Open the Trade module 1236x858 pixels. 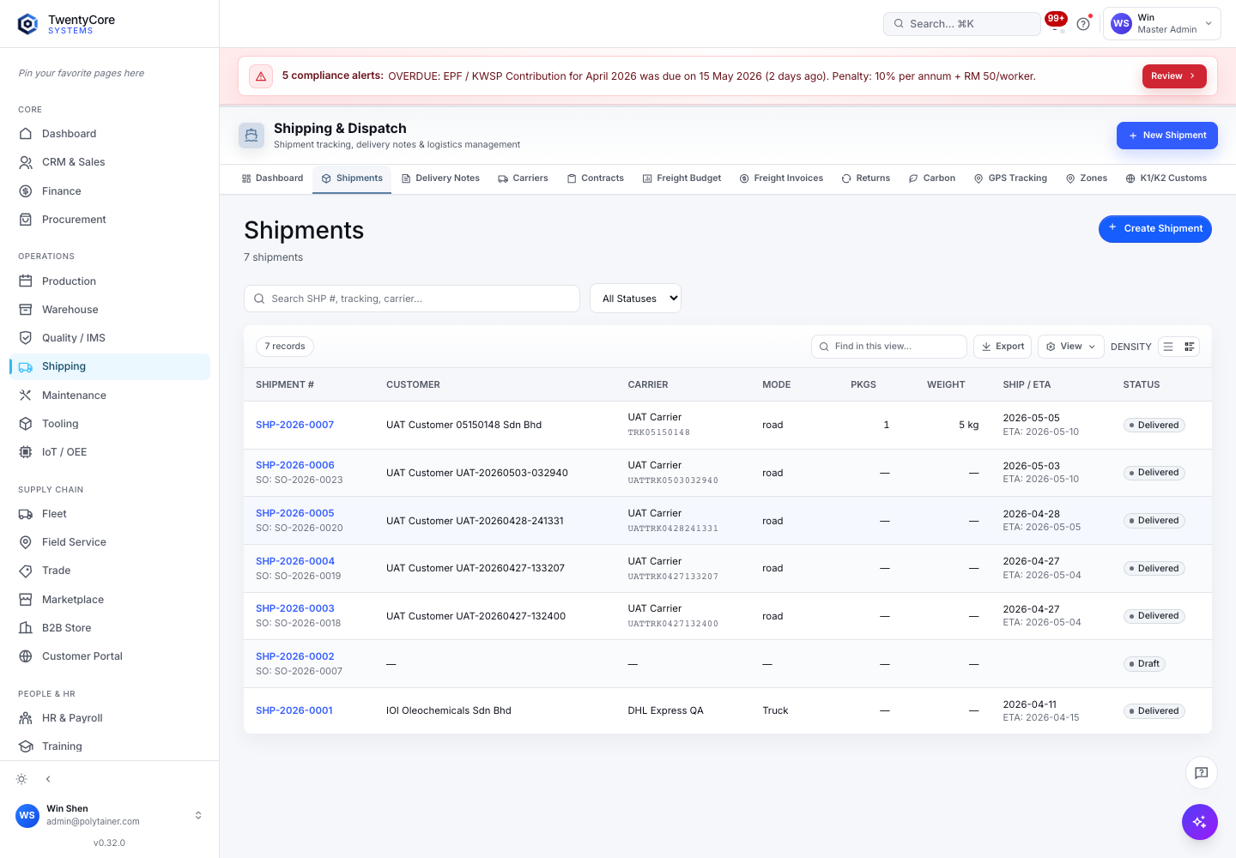coord(110,571)
